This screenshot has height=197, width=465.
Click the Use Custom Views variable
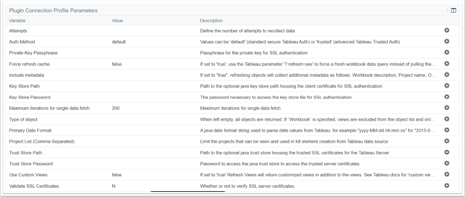[x=28, y=175]
